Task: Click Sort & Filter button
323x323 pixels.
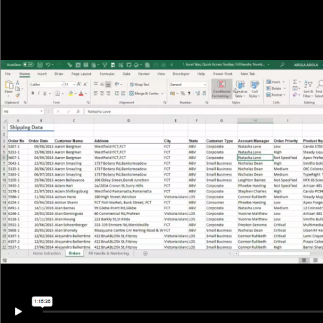Action: coord(308,89)
